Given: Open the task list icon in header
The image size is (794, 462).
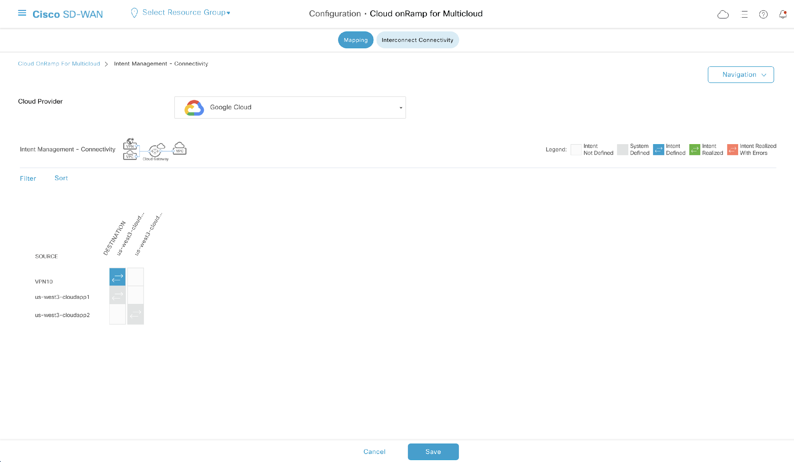Looking at the screenshot, I should (744, 14).
